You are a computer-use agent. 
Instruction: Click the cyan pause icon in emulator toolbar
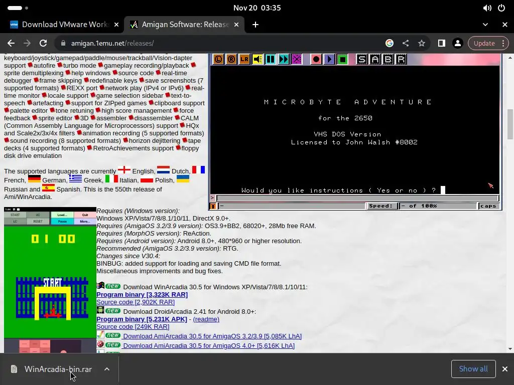(271, 59)
